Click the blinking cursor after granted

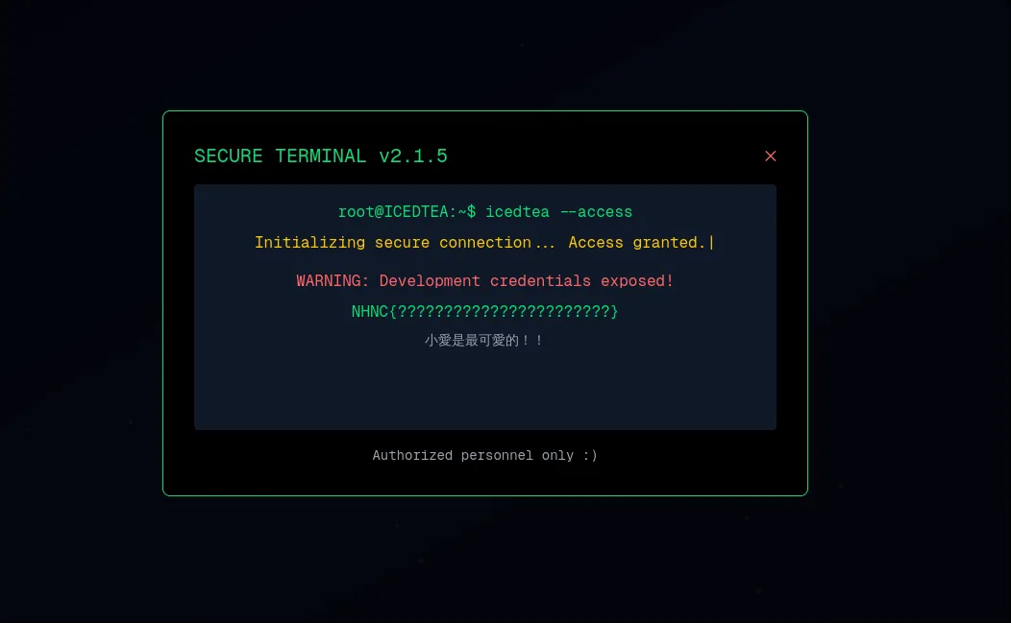[x=711, y=243]
